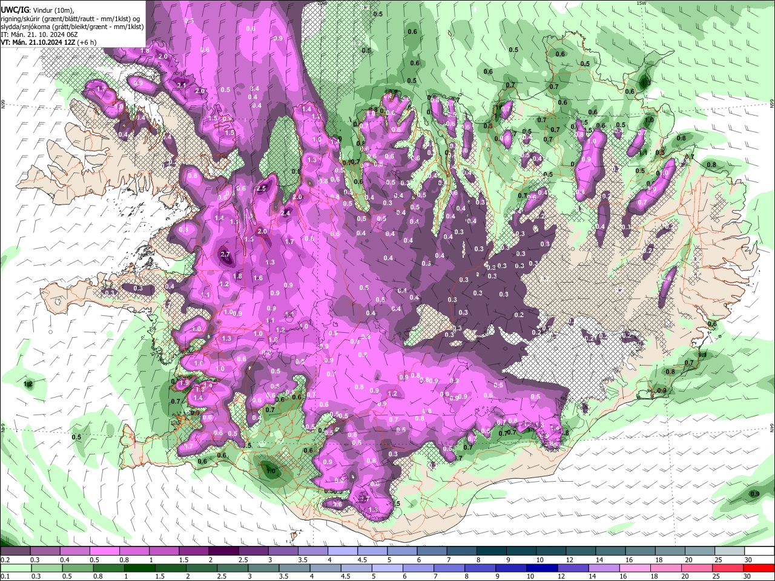The height and width of the screenshot is (581, 775).
Task: Click the 'slydda/snjókoma' legend description line
Action: 72,27
